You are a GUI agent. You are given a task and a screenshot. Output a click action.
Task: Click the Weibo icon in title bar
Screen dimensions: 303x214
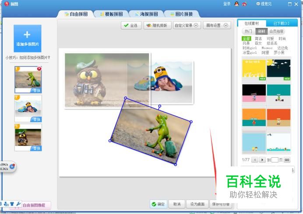point(244,4)
